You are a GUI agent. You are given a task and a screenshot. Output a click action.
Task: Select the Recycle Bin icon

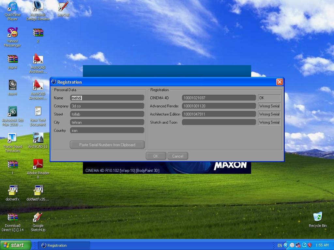[x=318, y=220]
